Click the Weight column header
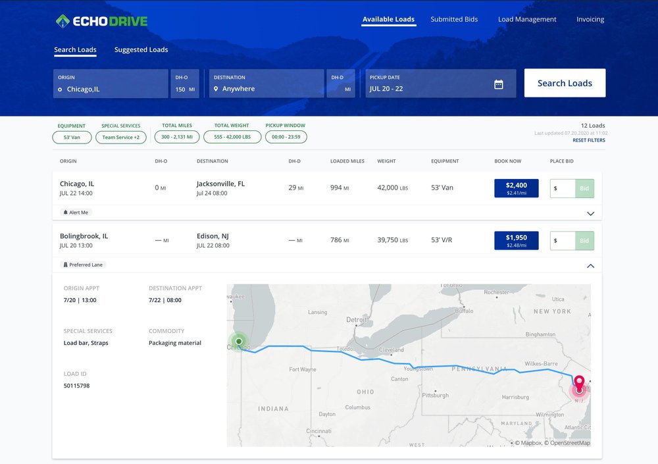This screenshot has height=464, width=658. pyautogui.click(x=386, y=161)
